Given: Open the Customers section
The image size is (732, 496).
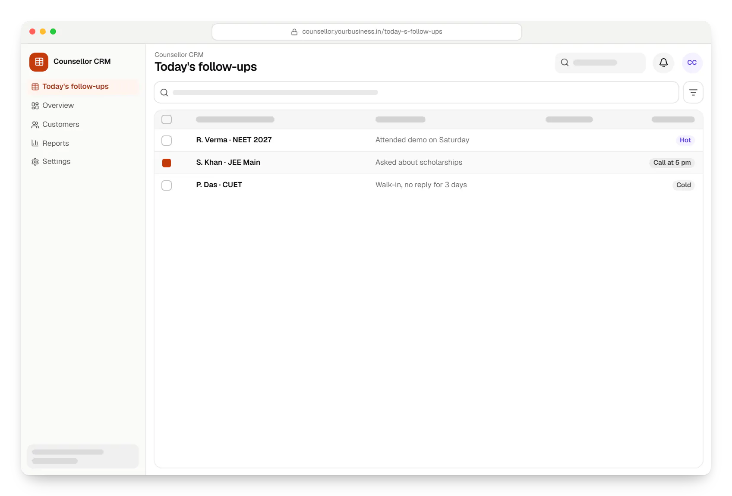Looking at the screenshot, I should point(83,125).
